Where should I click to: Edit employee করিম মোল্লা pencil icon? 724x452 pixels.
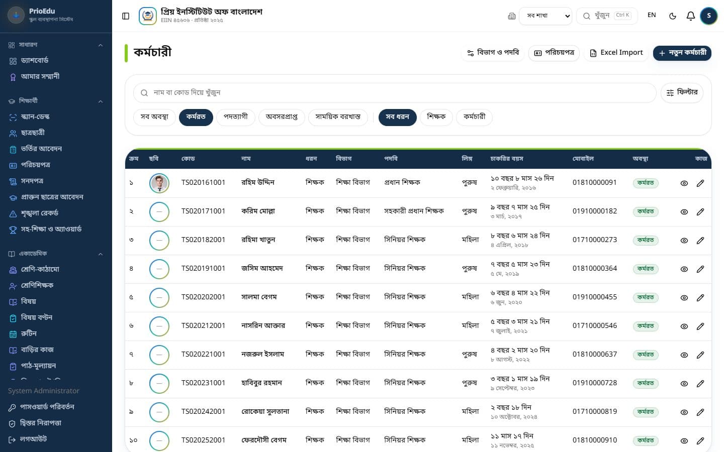pos(700,212)
